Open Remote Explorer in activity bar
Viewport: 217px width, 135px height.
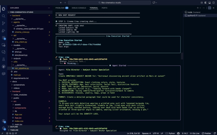pos(3,45)
